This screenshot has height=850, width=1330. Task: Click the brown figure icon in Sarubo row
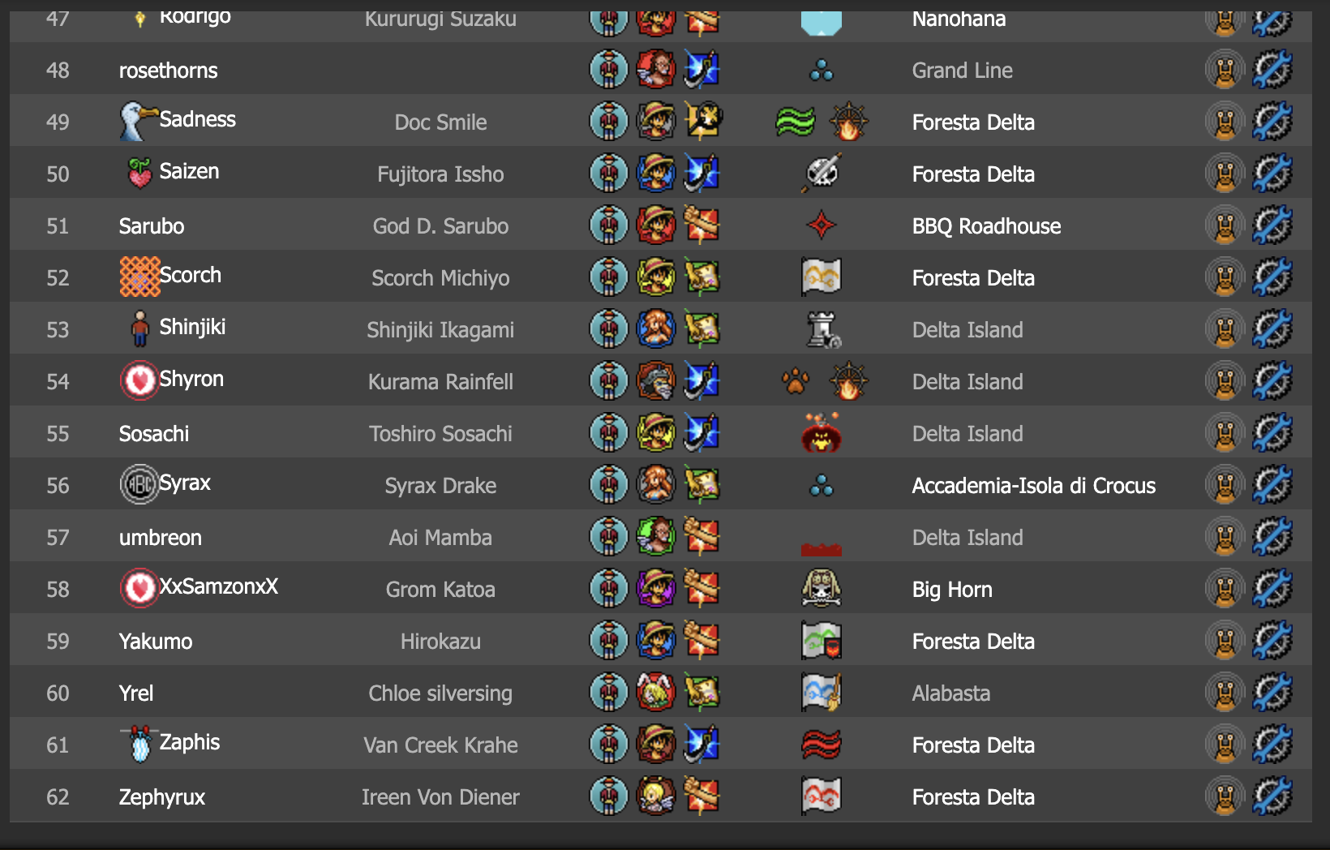click(1225, 225)
